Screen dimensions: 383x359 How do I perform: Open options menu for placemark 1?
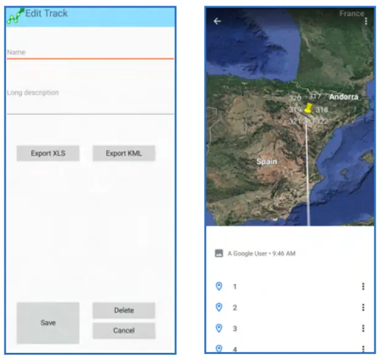363,286
